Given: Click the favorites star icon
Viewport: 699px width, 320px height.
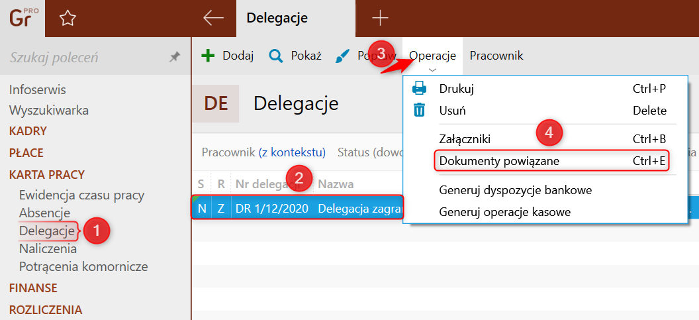Looking at the screenshot, I should [x=67, y=19].
